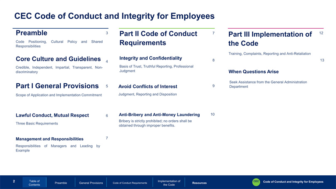The height and width of the screenshot is (189, 336).
Task: Open Management and Responsibilities entry
Action: pos(49,139)
